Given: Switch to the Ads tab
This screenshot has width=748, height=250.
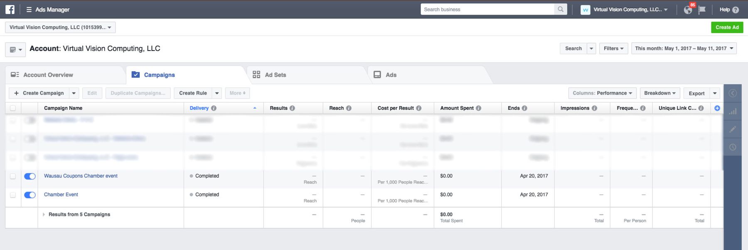Looking at the screenshot, I should tap(428, 75).
